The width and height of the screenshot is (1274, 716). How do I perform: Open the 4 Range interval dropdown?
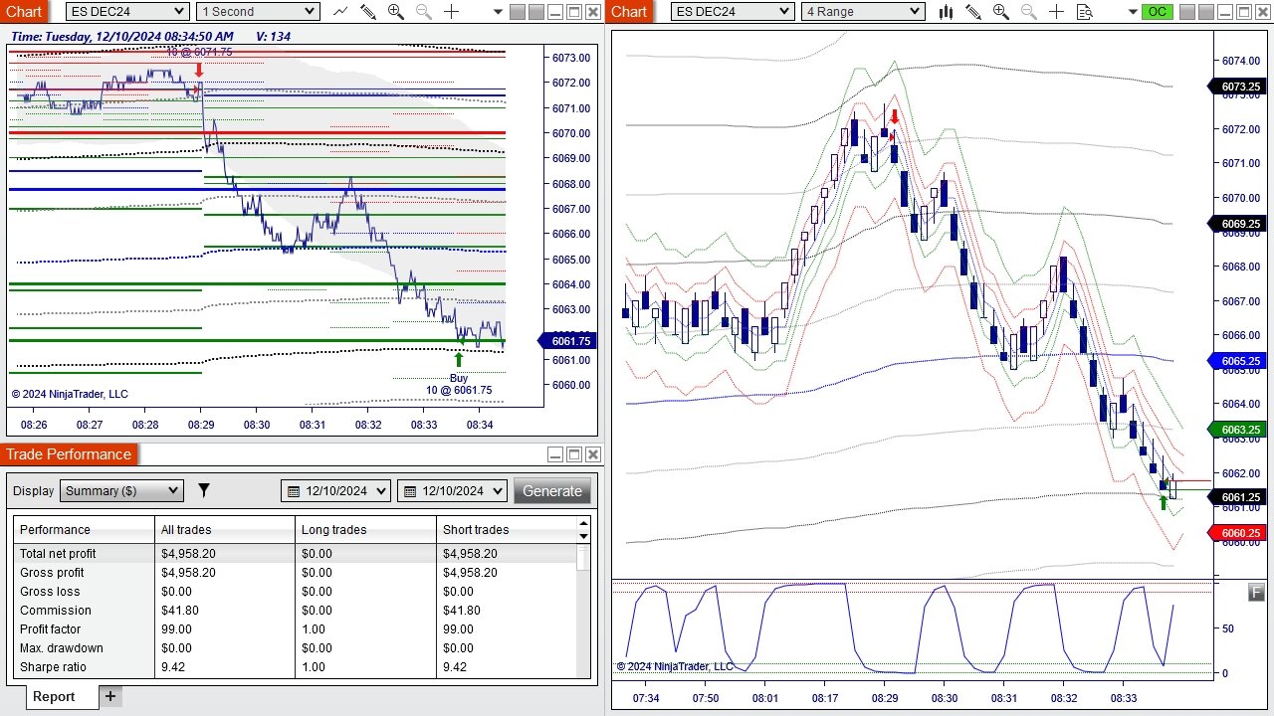click(863, 12)
